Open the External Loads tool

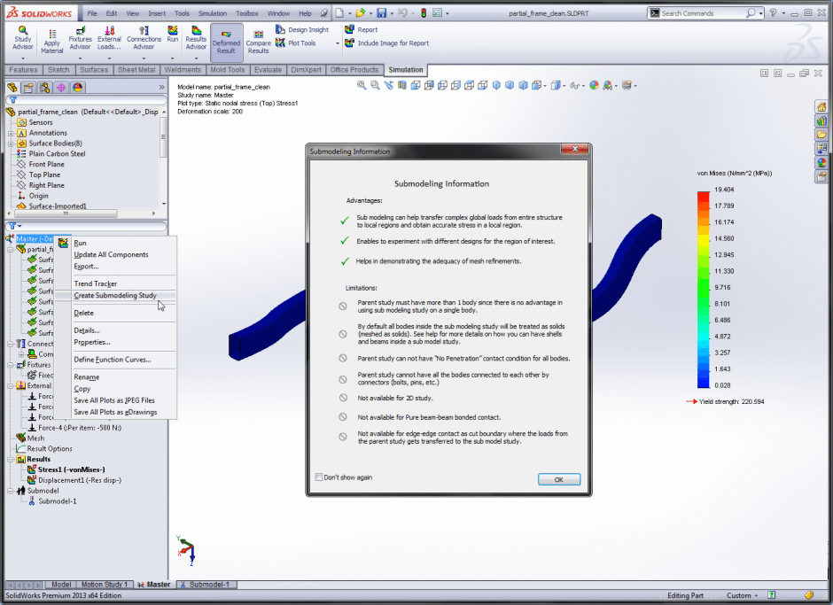click(x=110, y=37)
